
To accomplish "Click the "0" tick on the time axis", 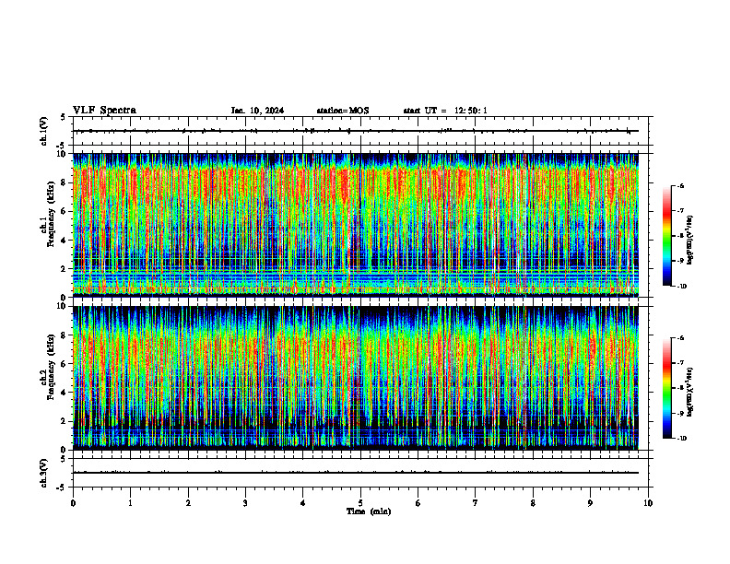I will coord(73,503).
